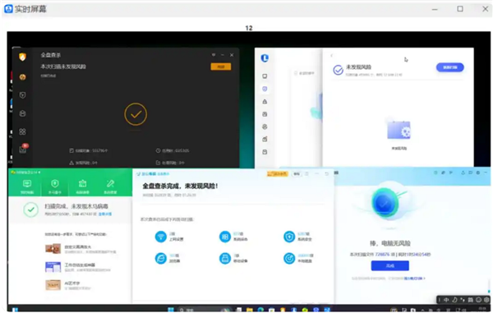Click the blue shield logo in white manager sidebar
Screen dimensions: 493x313
(x=265, y=58)
